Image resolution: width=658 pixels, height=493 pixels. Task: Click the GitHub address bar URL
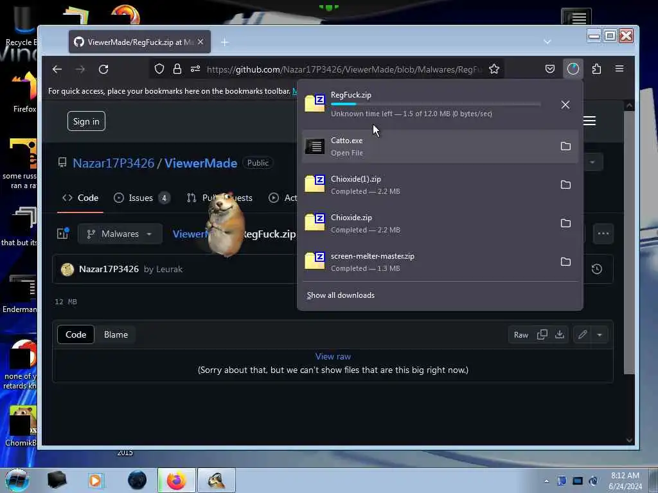click(344, 69)
